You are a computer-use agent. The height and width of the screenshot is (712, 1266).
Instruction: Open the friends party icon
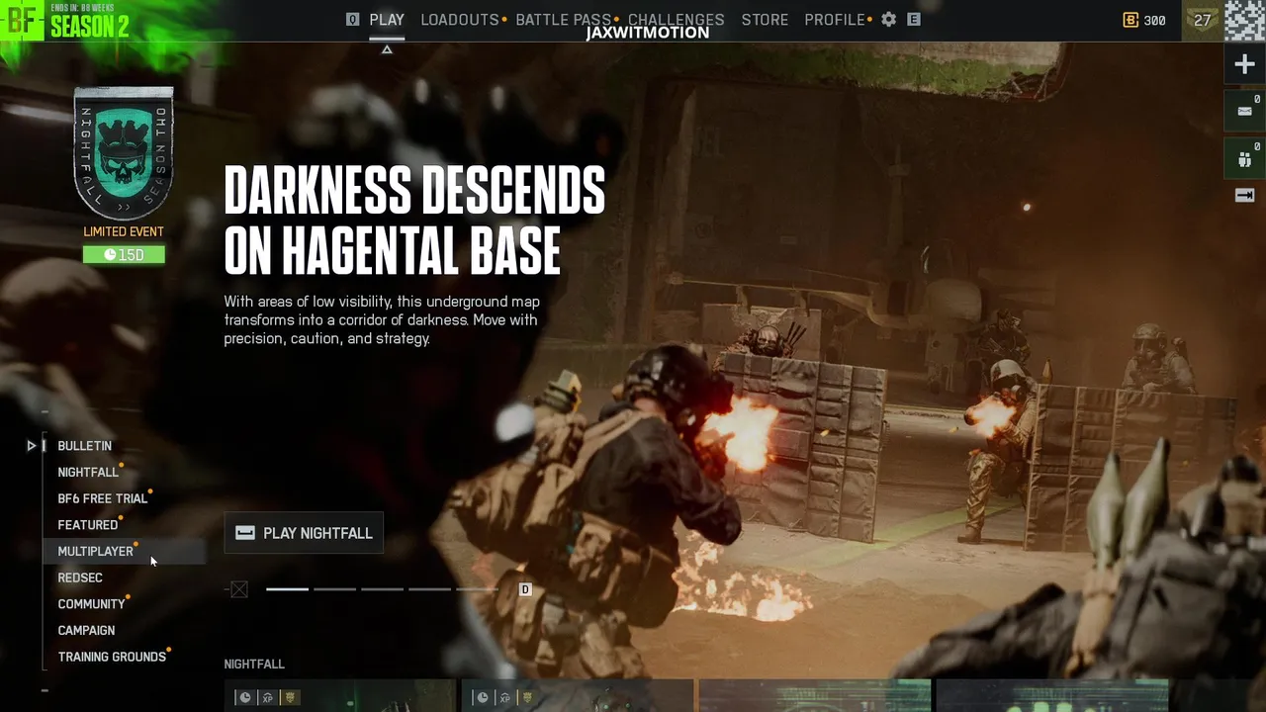pos(1244,158)
